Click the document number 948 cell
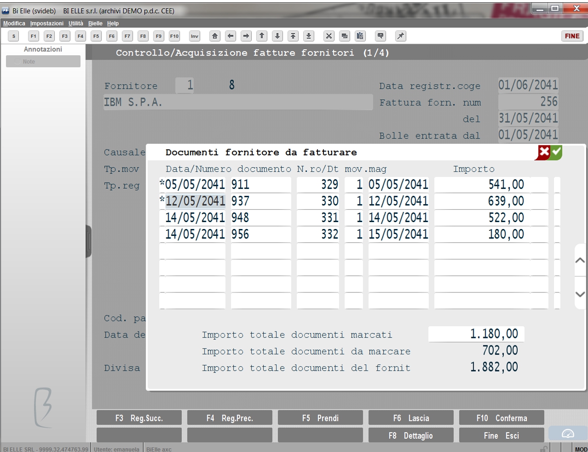Screen dimensions: 588x452 [261, 217]
